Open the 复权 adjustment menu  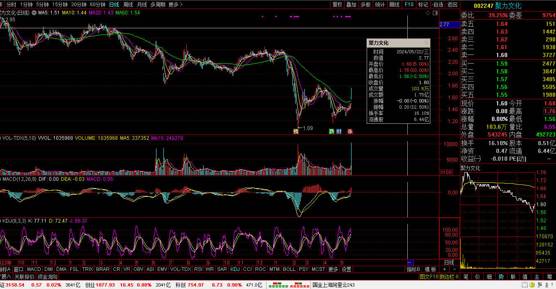point(337,5)
